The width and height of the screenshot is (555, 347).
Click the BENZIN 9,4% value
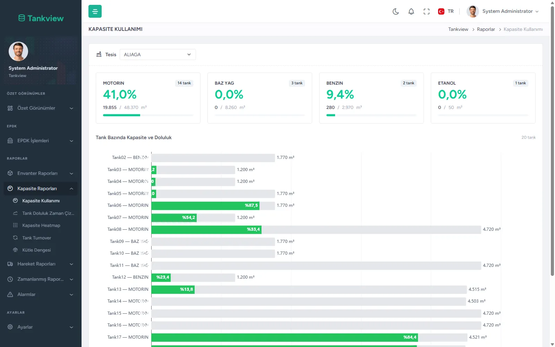pos(340,94)
